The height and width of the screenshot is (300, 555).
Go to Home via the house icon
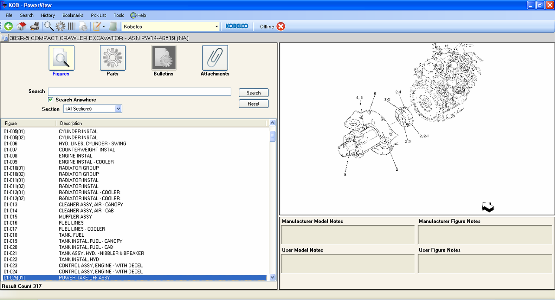click(x=21, y=26)
